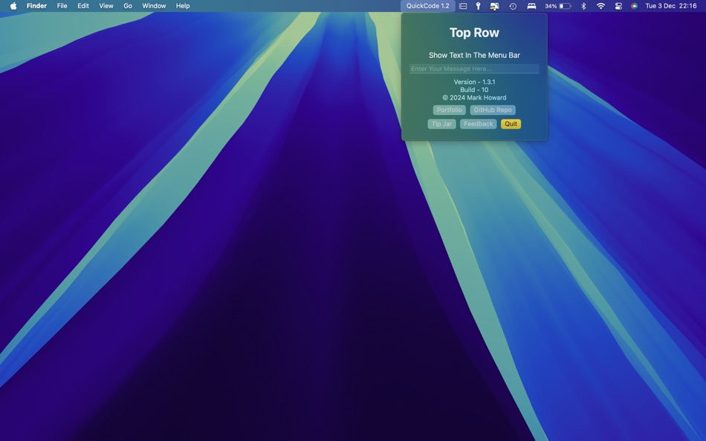Viewport: 706px width, 441px height.
Task: Open the battery status showing 34%
Action: [558, 6]
